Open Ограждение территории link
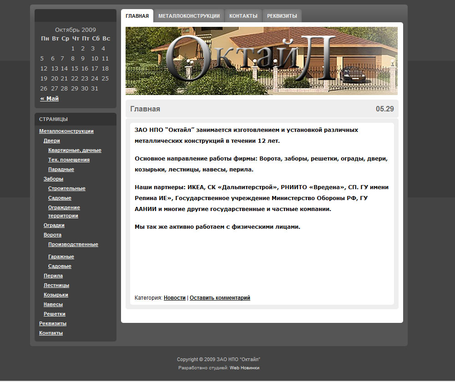The image size is (455, 382). coord(64,211)
